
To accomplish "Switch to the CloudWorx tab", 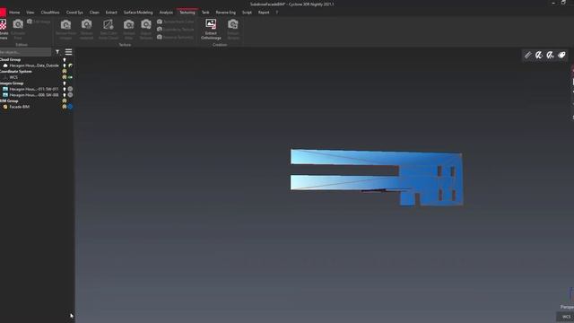I will [x=50, y=12].
